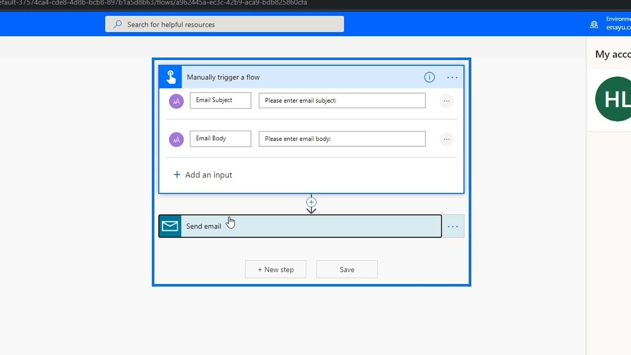This screenshot has height=355, width=631.
Task: Open options menu for Email Subject input
Action: [x=446, y=101]
